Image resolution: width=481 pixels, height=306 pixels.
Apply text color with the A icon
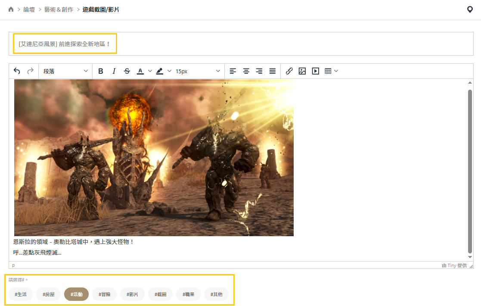[140, 71]
